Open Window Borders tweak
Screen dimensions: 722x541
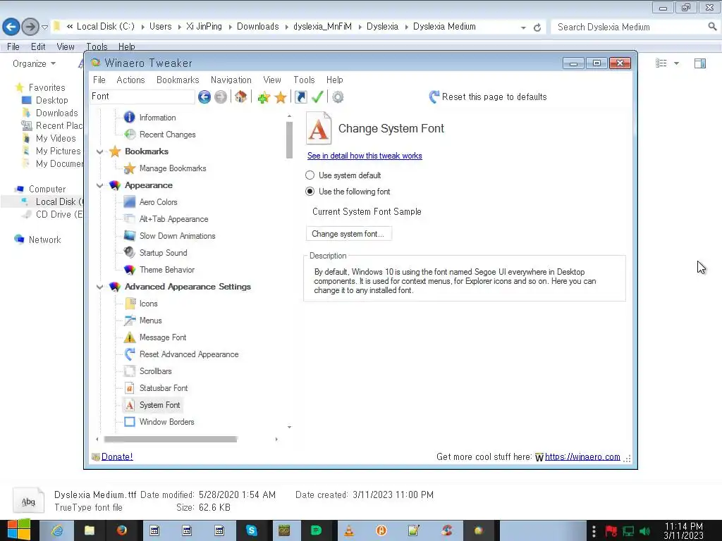[x=166, y=422]
